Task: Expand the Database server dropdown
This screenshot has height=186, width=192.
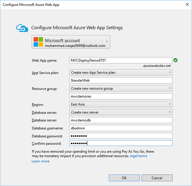Action: 121,112
